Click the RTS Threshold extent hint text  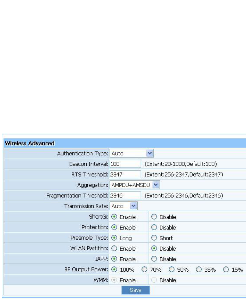pyautogui.click(x=184, y=174)
